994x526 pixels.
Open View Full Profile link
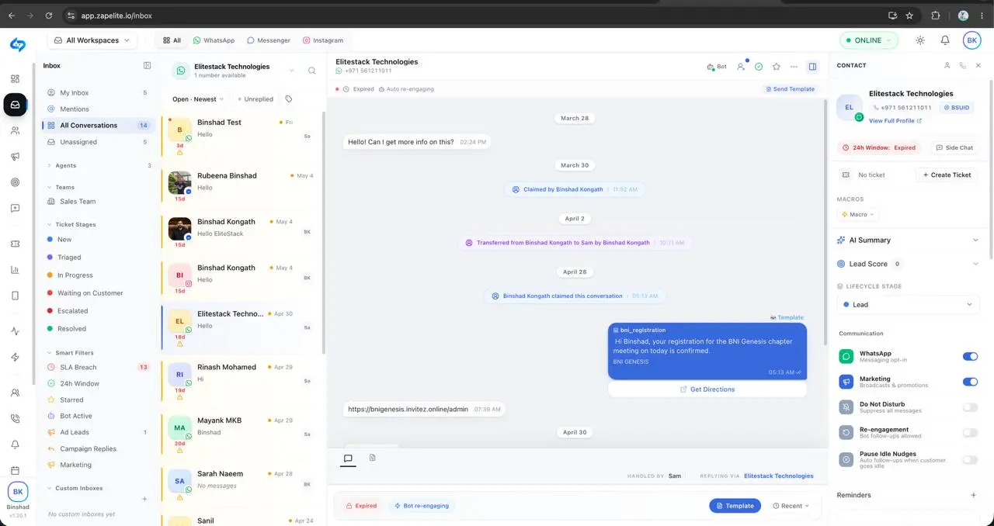895,121
